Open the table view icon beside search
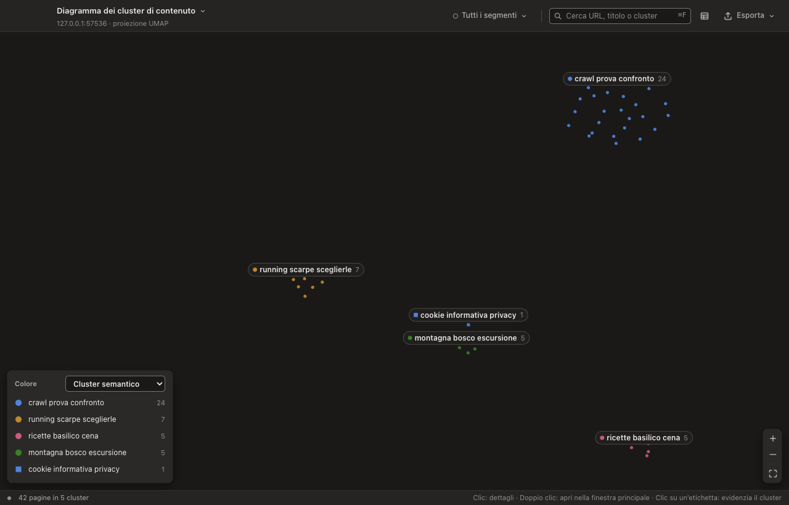 click(705, 16)
